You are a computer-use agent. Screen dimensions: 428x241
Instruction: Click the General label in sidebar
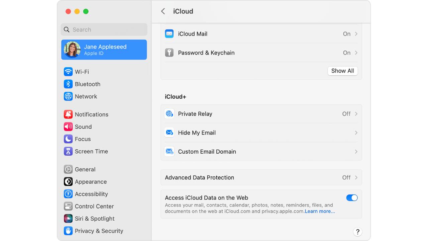click(85, 169)
